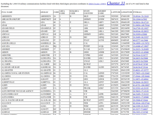Select the ALXNDDNA geoloc cell
This screenshot has height=115, width=153.
pos(47,91)
